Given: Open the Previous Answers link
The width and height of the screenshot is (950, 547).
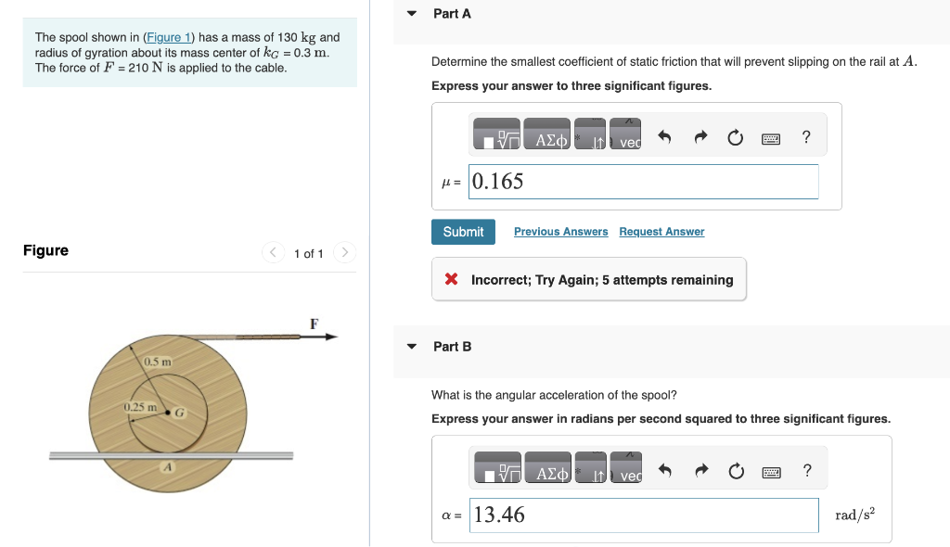Looking at the screenshot, I should tap(560, 232).
